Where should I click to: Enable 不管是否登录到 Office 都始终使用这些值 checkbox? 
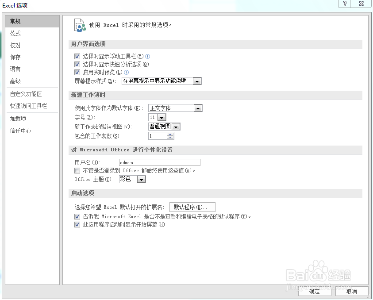[77, 171]
